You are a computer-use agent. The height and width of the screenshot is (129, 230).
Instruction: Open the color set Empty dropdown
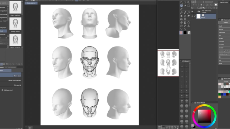[x=225, y=81]
